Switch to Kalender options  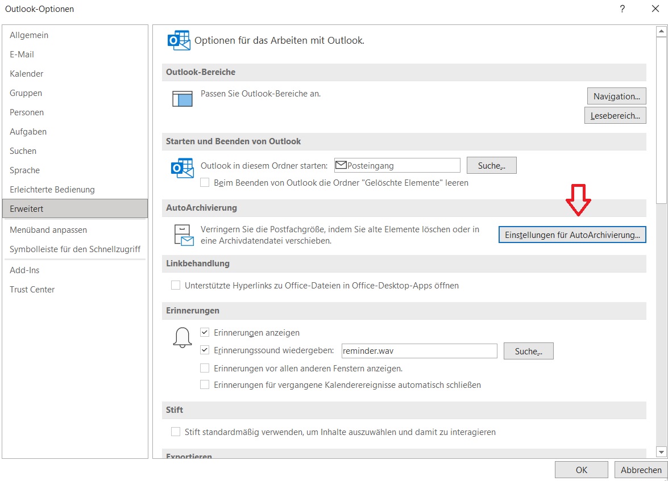[75, 74]
